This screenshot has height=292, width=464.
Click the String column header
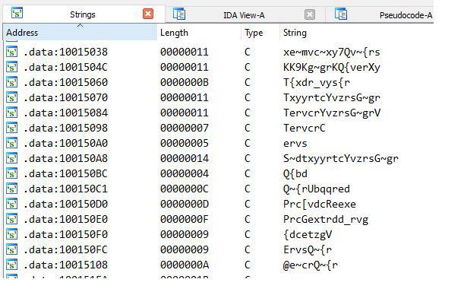click(x=356, y=32)
